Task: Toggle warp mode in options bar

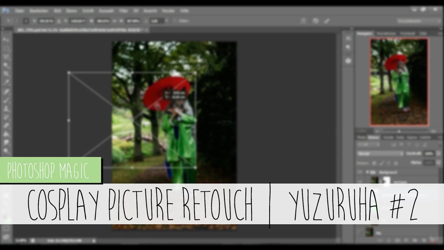Action: click(x=304, y=21)
